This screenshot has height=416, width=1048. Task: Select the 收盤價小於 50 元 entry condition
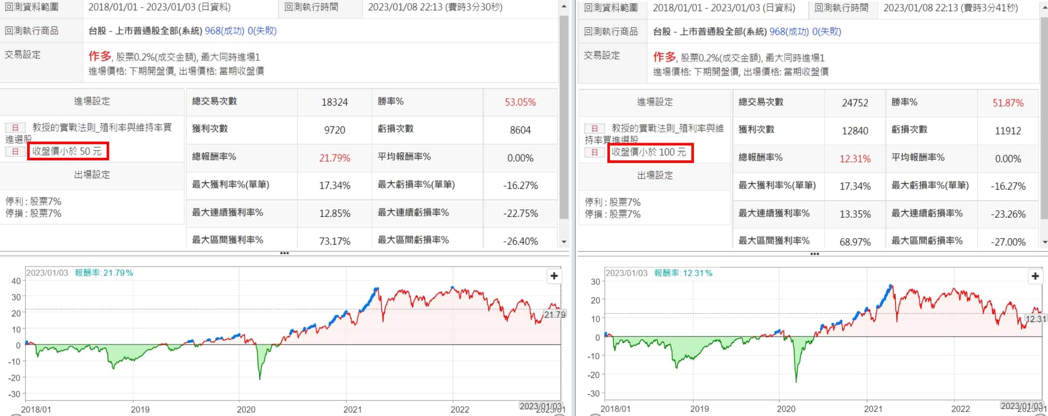[x=67, y=151]
